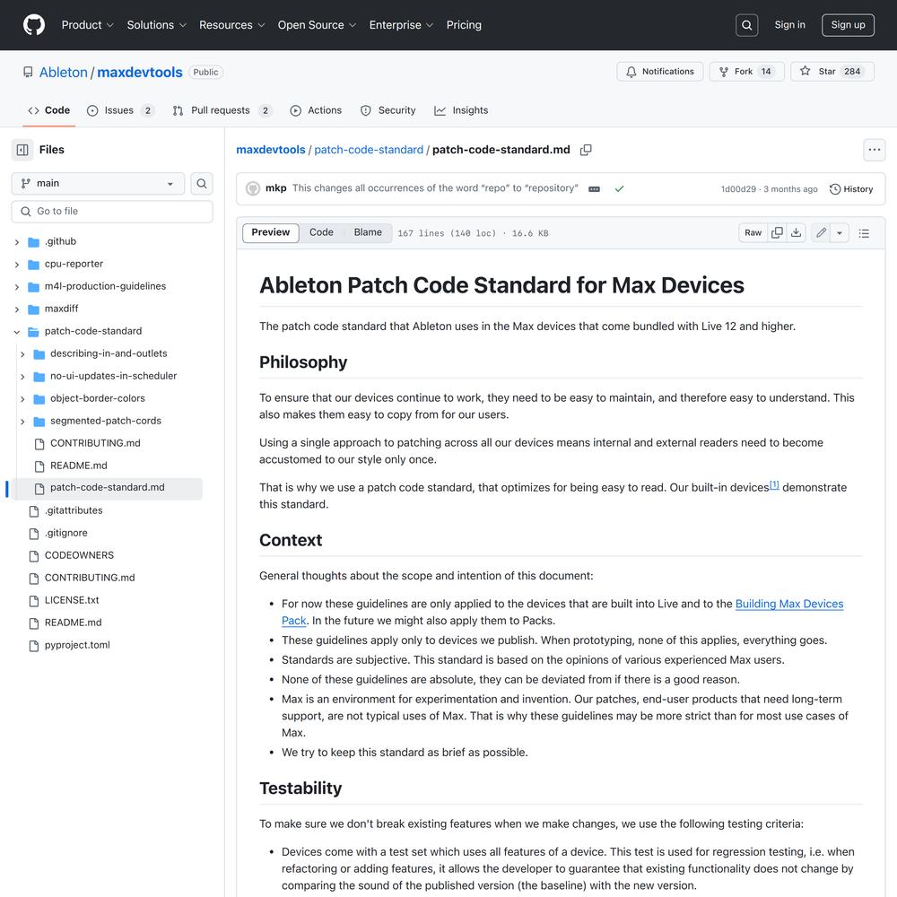Open the Notifications button
The image size is (897, 897).
click(659, 72)
